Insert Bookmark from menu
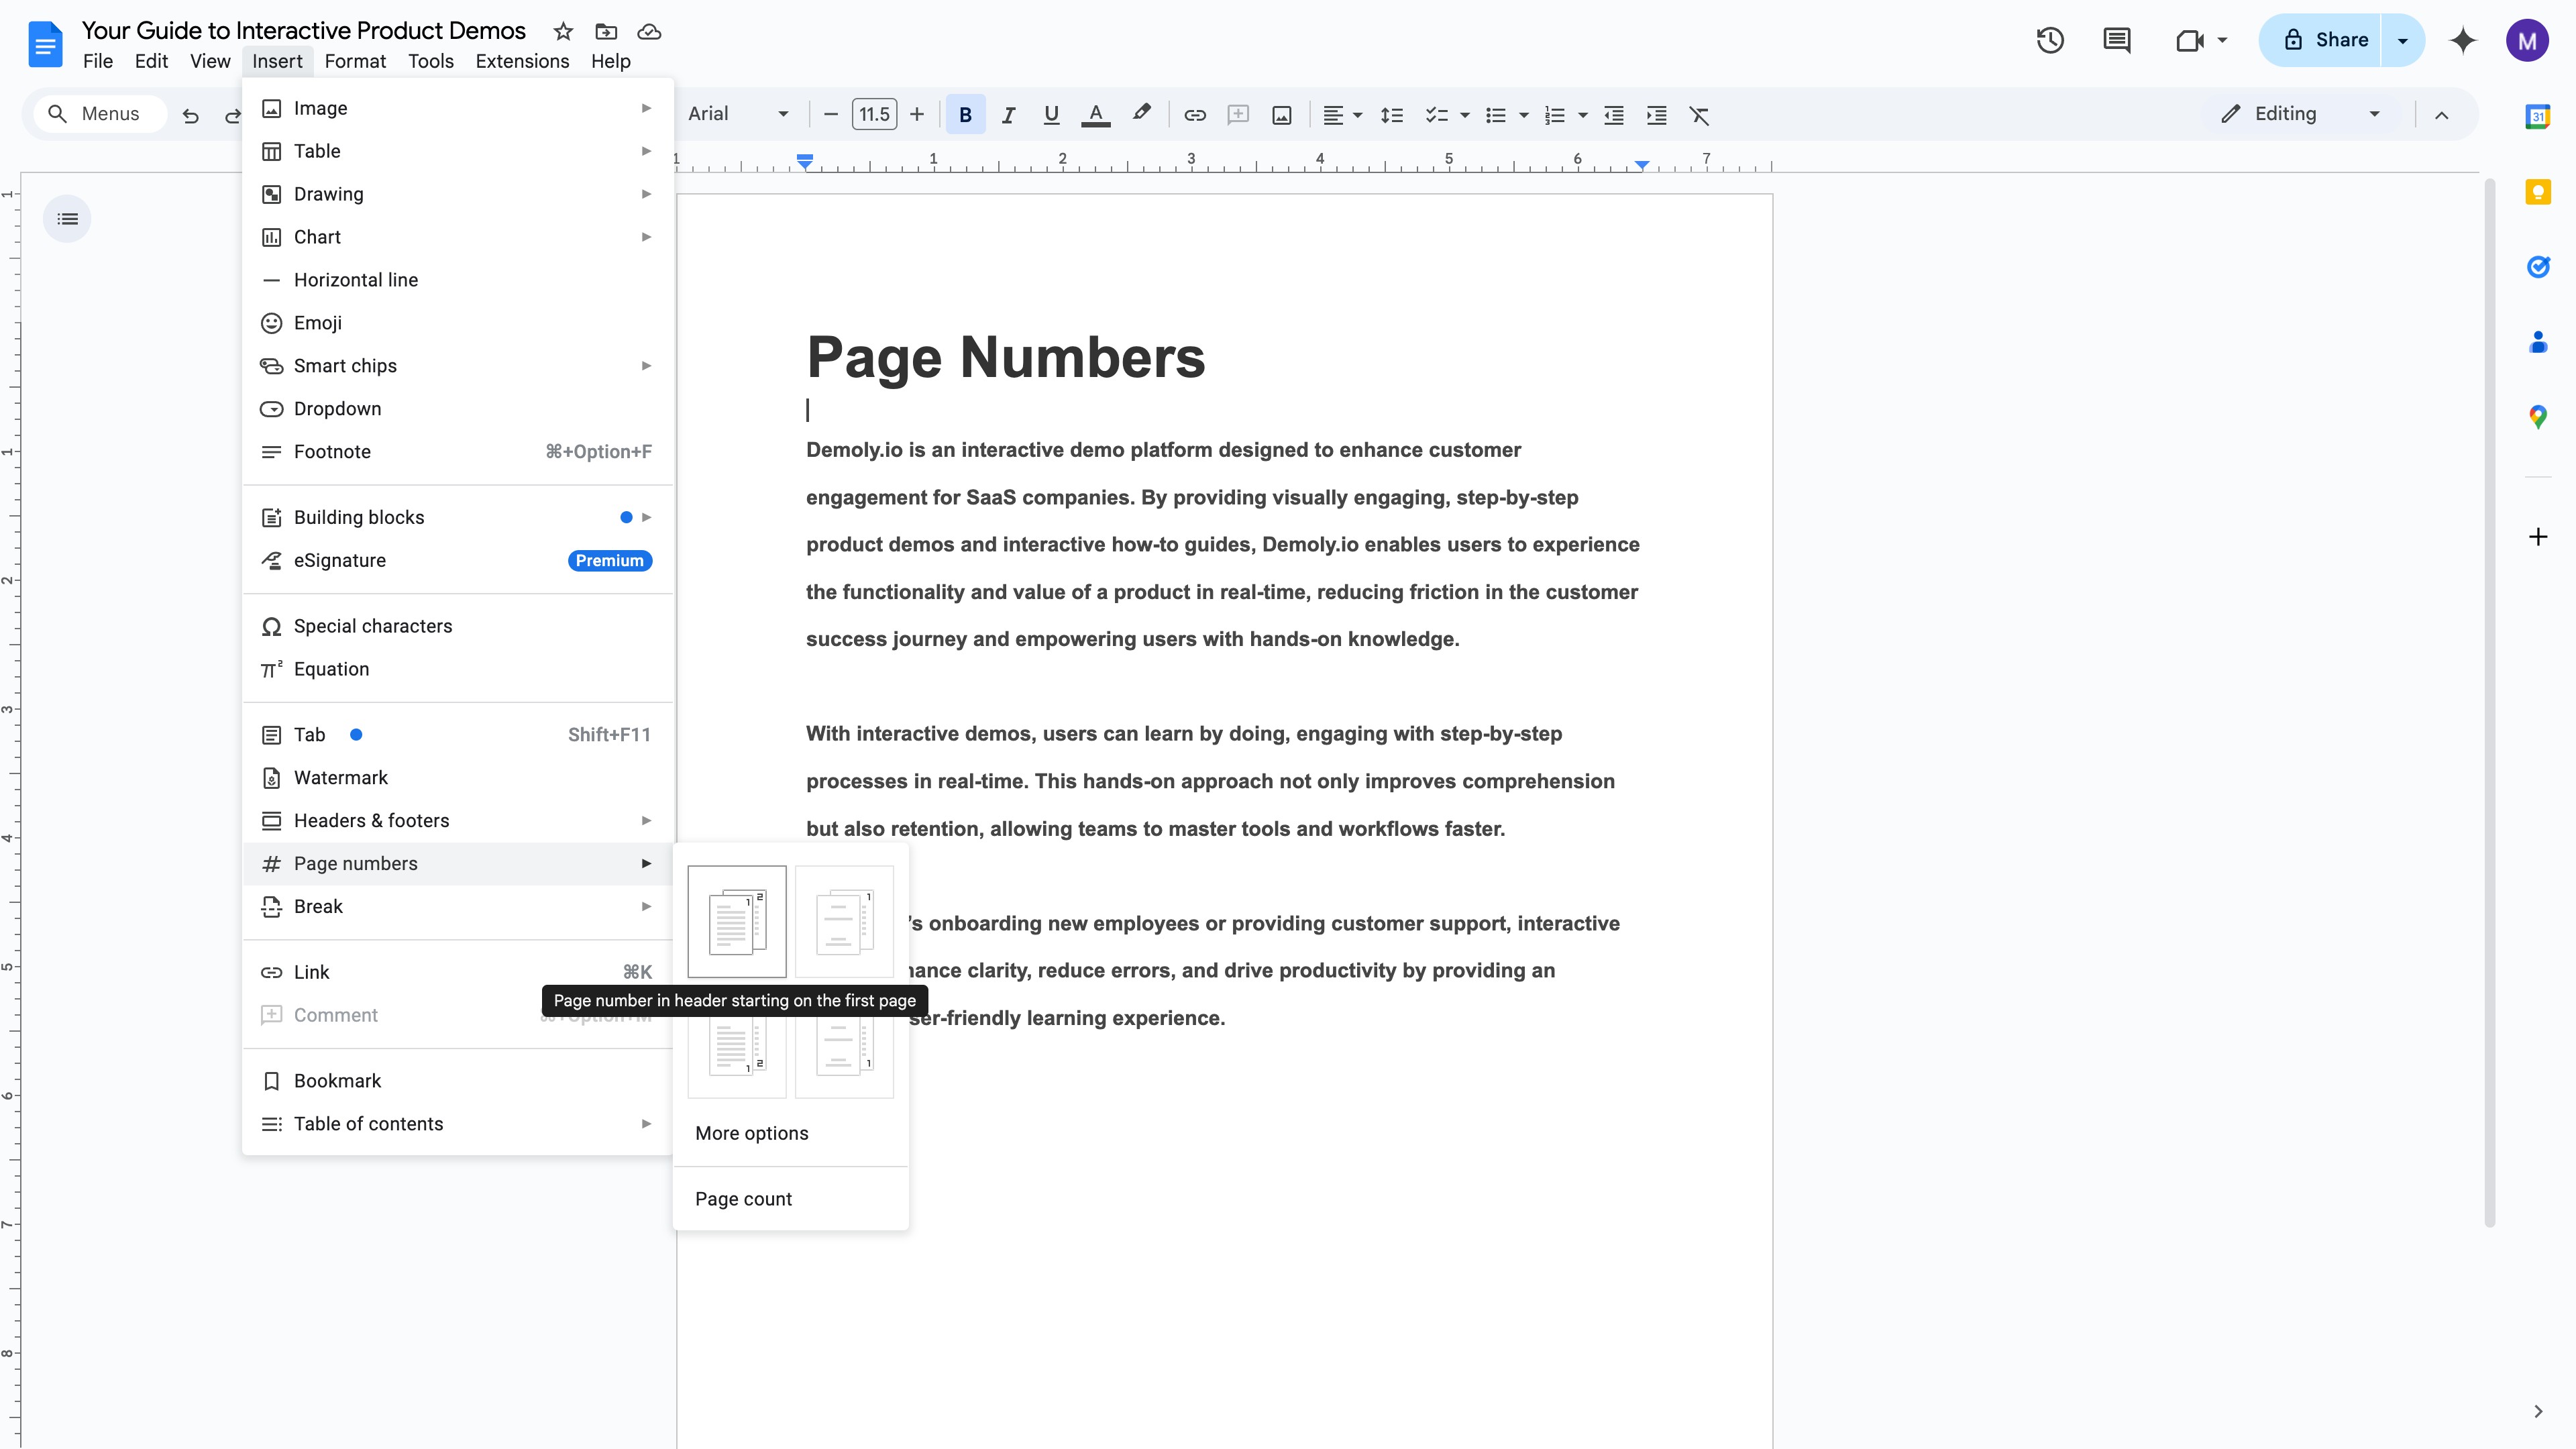The height and width of the screenshot is (1449, 2576). (457, 1081)
